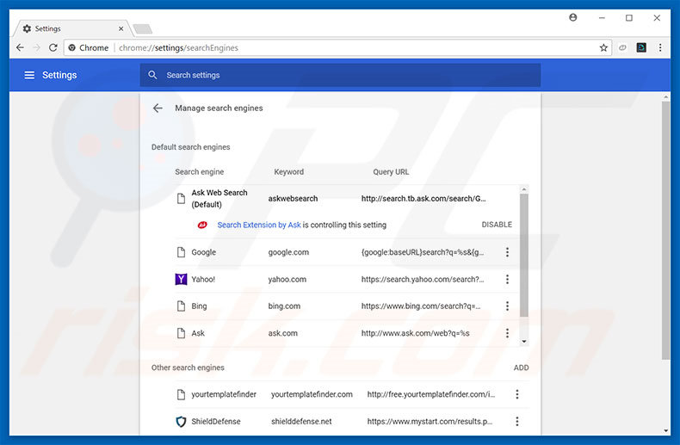Click the askwebsearch keyword

293,199
